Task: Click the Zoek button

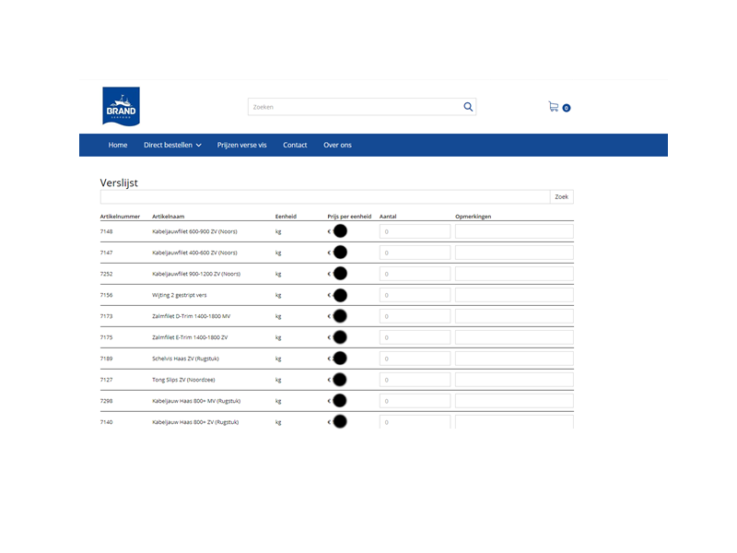Action: [x=562, y=196]
